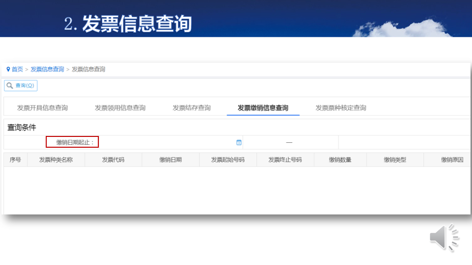Click the 发票终止号码 column header

(x=285, y=160)
